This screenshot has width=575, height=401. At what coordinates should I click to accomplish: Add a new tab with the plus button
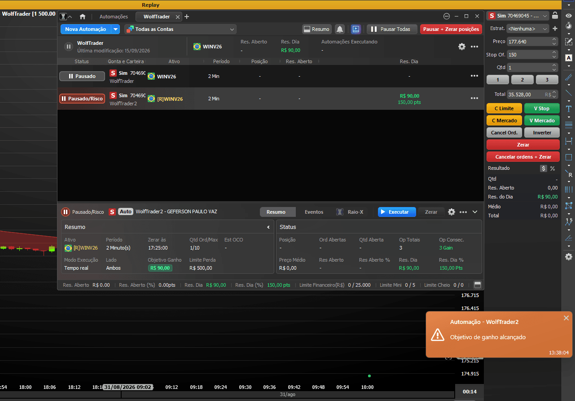coord(187,17)
